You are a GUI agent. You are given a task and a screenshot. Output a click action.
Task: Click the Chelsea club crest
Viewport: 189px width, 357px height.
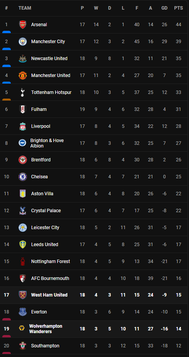(x=22, y=177)
